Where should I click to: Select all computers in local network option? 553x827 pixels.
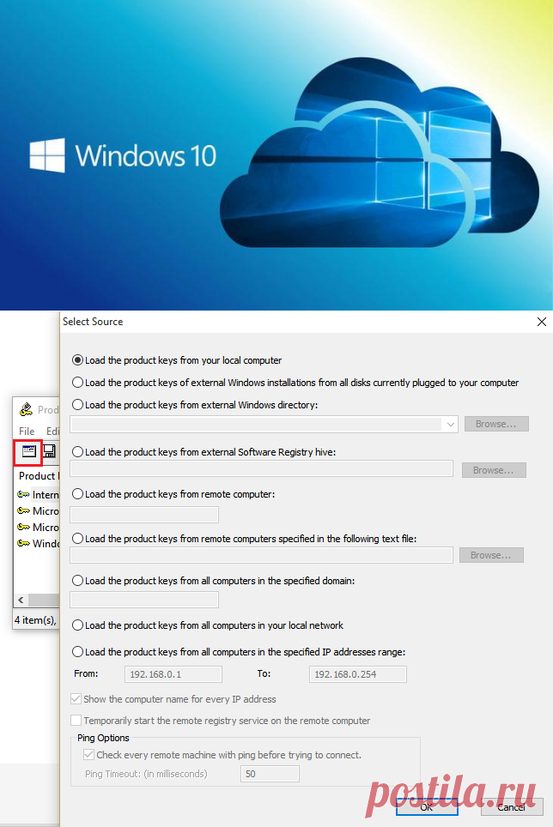pos(77,625)
